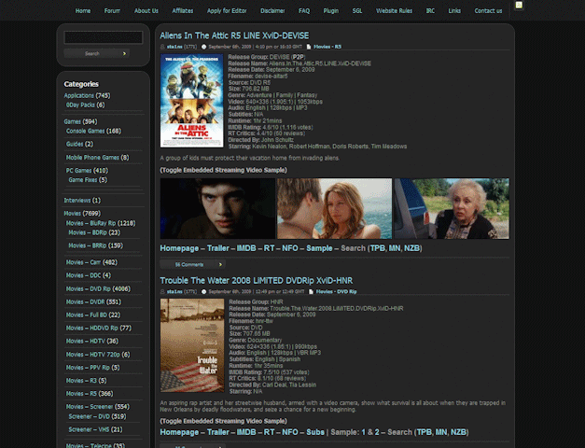The image size is (585, 448).
Task: Toggle Embedded Streaming Video Sample for Aliens post
Action: 224,170
